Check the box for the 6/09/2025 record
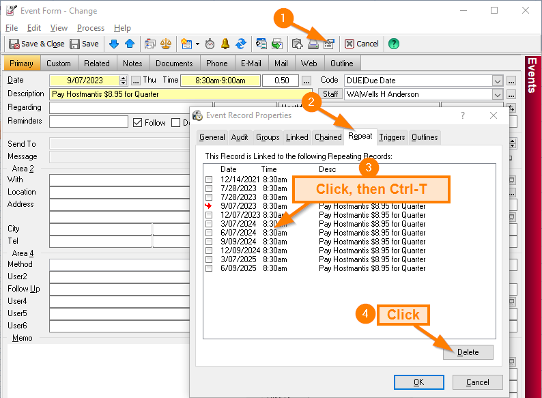The height and width of the screenshot is (398, 542). [209, 268]
